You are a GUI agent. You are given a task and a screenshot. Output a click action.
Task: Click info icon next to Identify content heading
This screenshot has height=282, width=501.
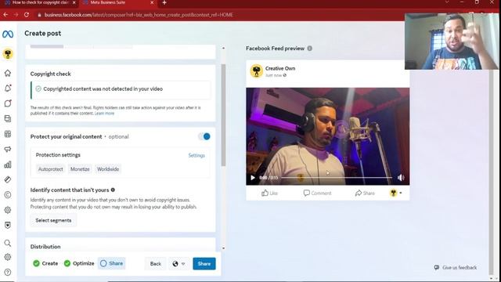coord(113,190)
